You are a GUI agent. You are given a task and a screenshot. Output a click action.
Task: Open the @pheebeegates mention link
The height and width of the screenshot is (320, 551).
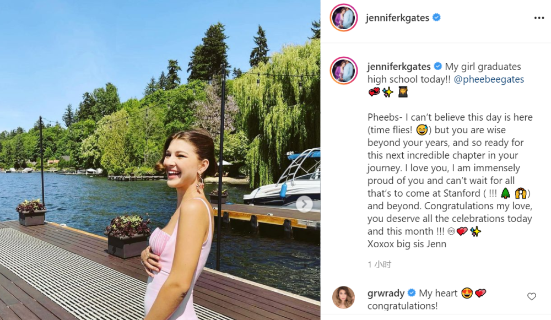489,79
